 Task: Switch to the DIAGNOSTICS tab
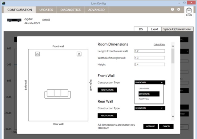click(70, 10)
